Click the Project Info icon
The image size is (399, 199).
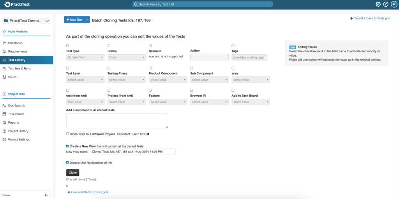[4, 94]
